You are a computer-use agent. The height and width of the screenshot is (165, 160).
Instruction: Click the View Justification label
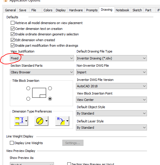click(x=22, y=51)
